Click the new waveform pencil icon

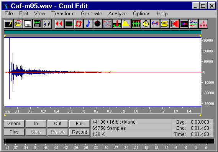[8, 24]
